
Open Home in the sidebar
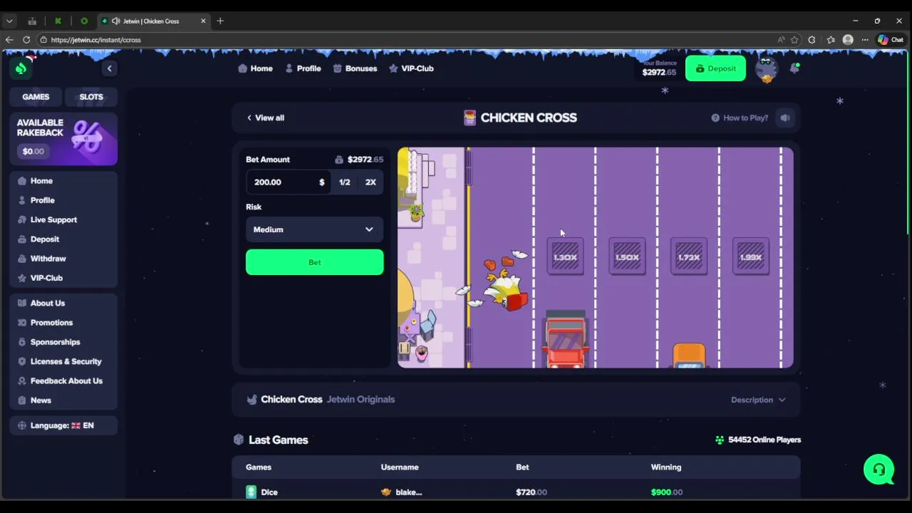coord(63,181)
